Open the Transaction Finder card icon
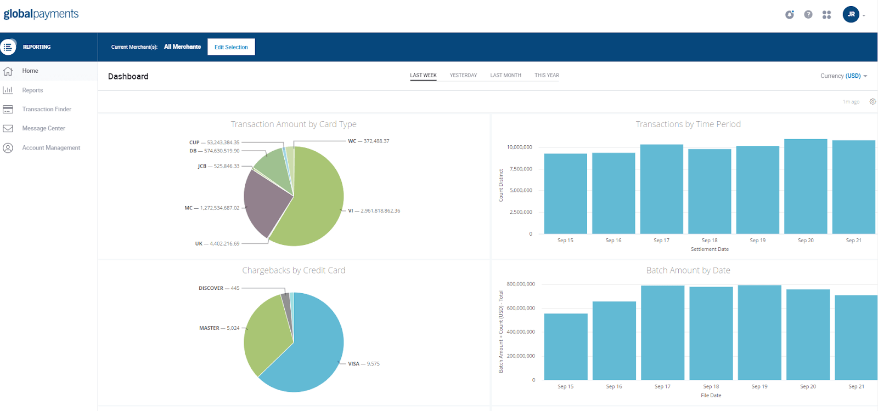 [x=8, y=110]
